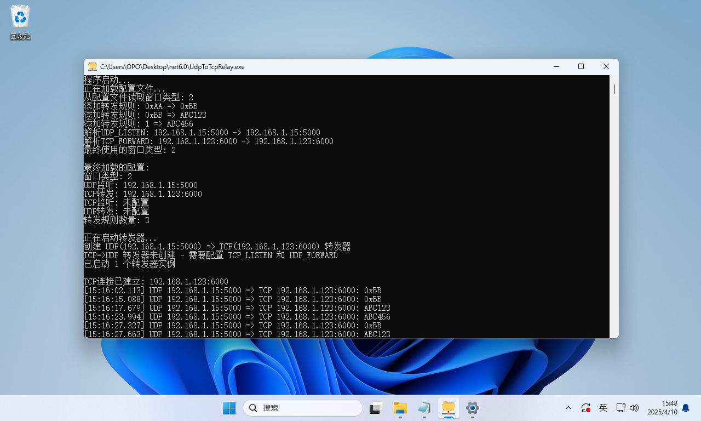This screenshot has height=421, width=701.
Task: Open the clock showing 15:48
Action: pos(662,408)
